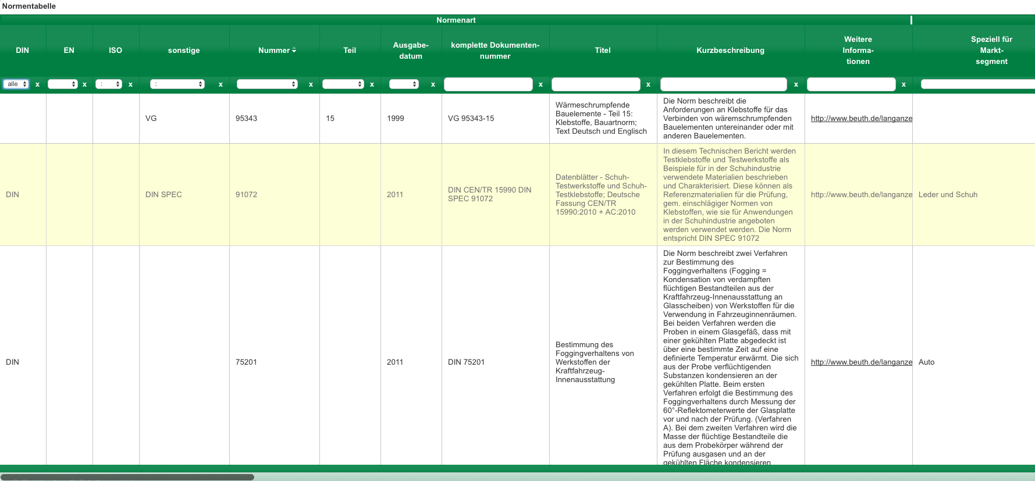Open the sonstige column filter dropdown

[x=177, y=84]
